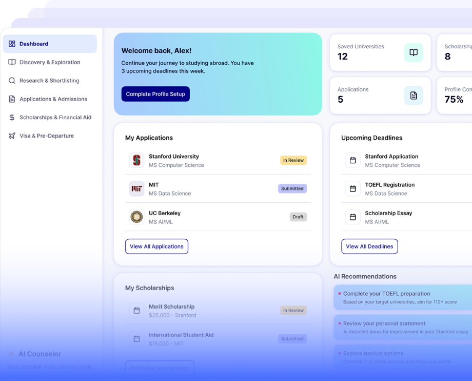Navigate to Scholarships & Financial Aid
This screenshot has height=381, width=472.
coord(55,118)
